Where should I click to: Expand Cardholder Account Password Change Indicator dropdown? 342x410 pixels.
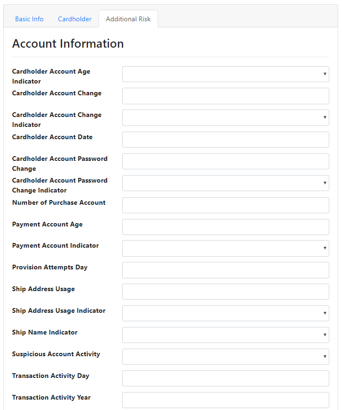tap(225, 183)
